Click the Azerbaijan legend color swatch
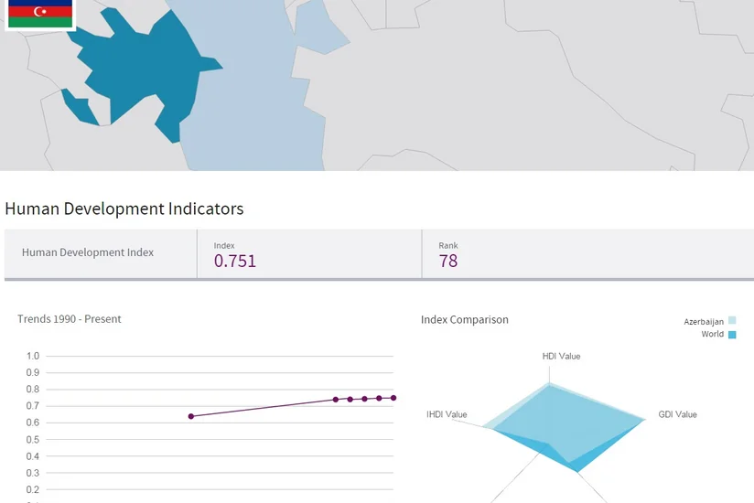The image size is (754, 503). [x=732, y=320]
